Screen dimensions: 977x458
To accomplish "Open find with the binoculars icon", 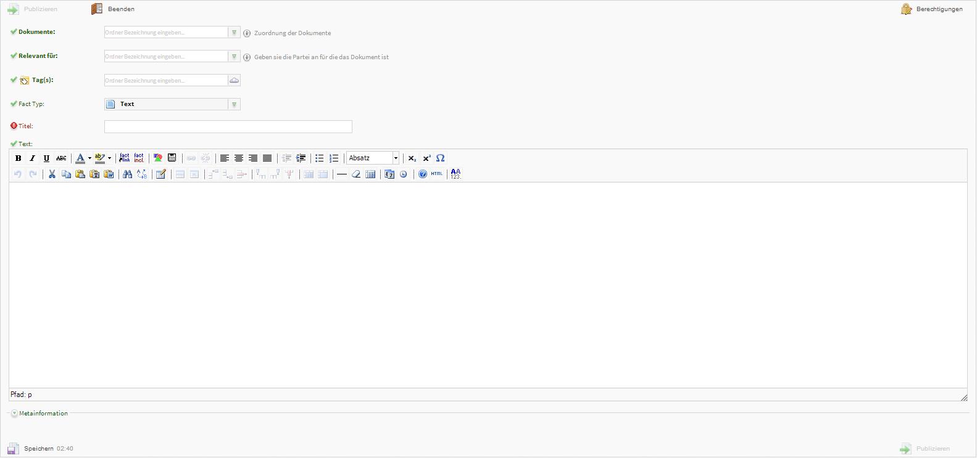I will pyautogui.click(x=127, y=174).
